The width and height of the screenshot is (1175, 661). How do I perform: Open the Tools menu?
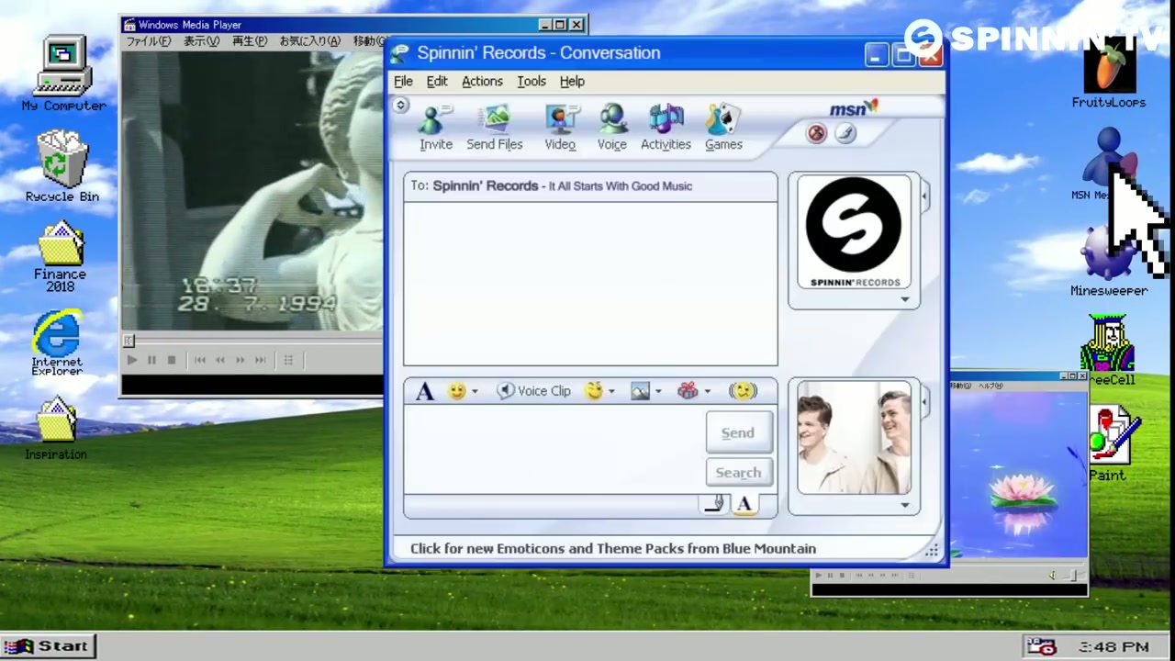532,81
